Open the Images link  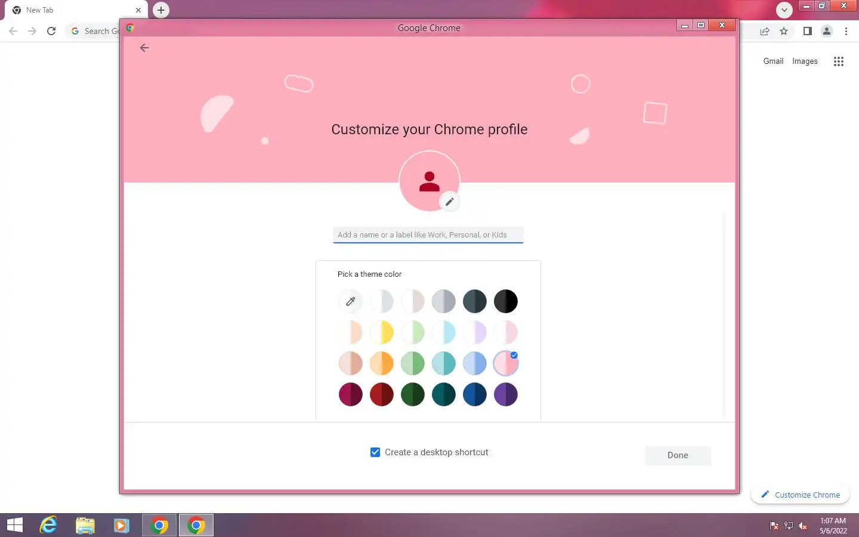click(x=805, y=61)
